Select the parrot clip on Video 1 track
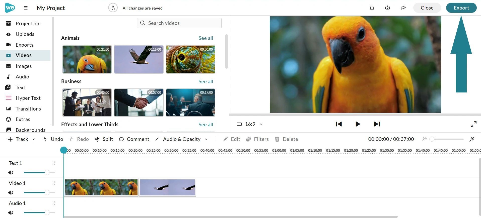Screen dimensions: 481x218 point(101,187)
